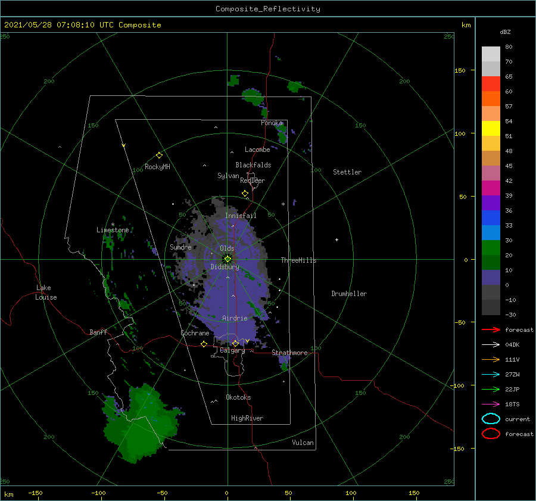Click the Blackfalds town label
Screen dimensions: 536x501
point(253,165)
